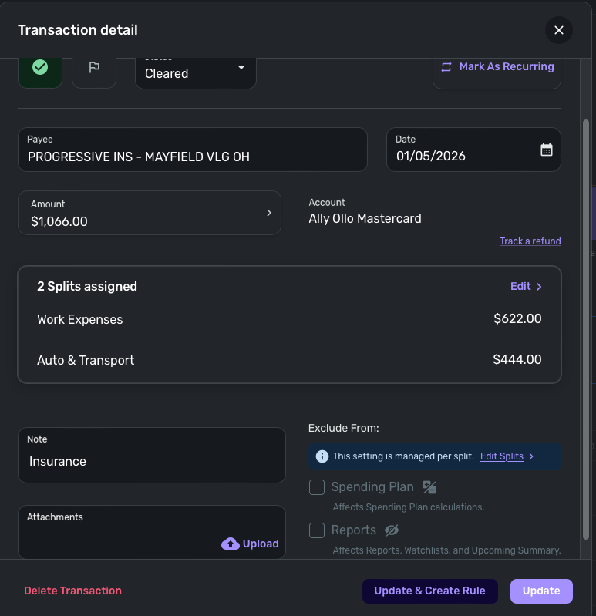Enable the Spending Plan exclude checkbox
Viewport: 596px width, 616px height.
(316, 487)
